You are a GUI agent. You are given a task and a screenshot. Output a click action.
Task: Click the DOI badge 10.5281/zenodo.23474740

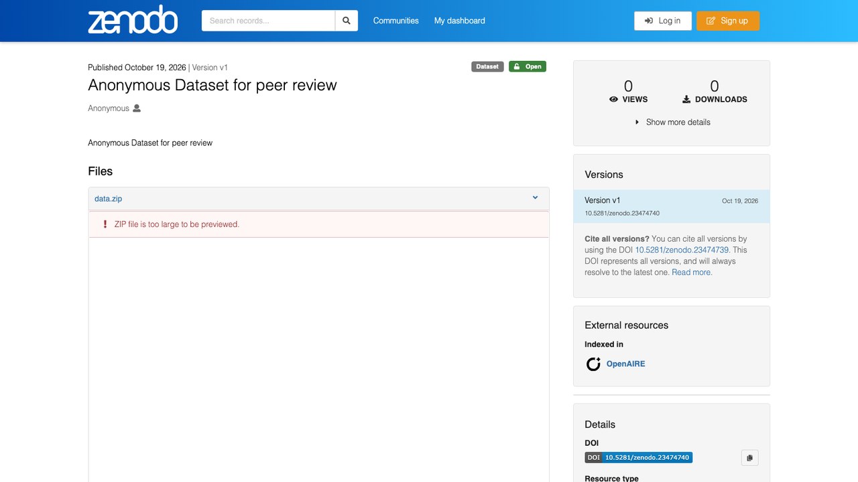pos(639,458)
